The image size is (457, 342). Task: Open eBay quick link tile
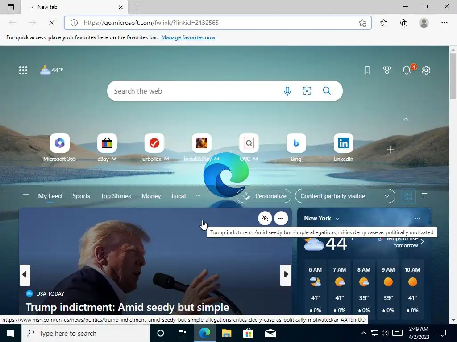107,147
